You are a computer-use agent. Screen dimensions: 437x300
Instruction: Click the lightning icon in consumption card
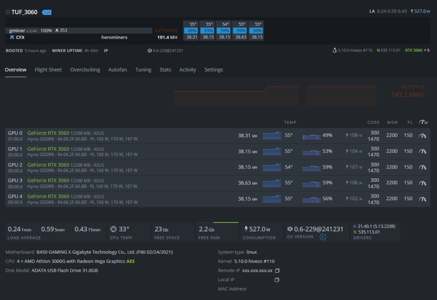tap(246, 229)
